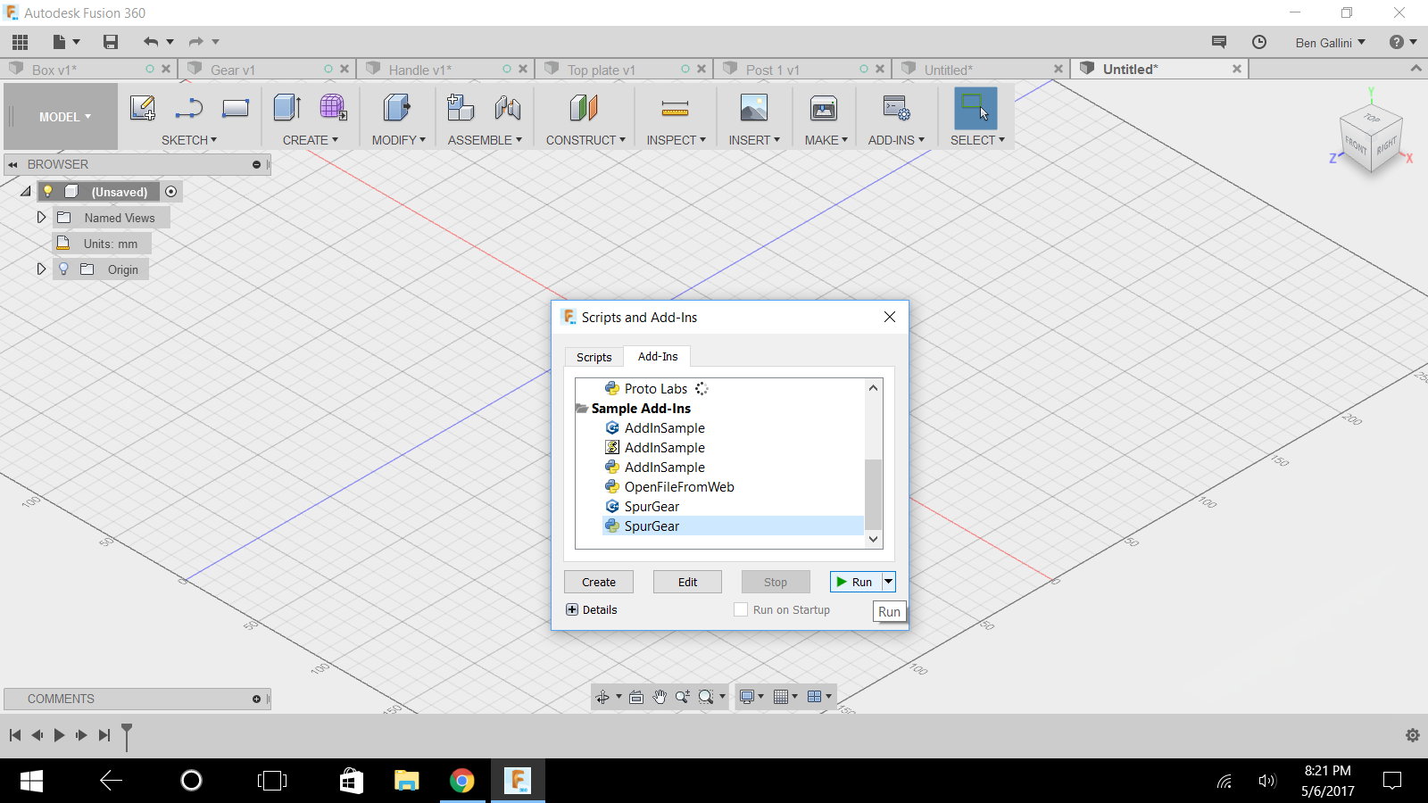
Task: Click the Joint tool icon
Action: click(508, 108)
